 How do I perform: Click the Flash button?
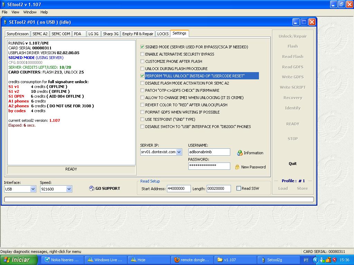coord(292,46)
